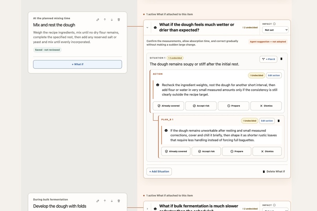This screenshot has width=317, height=211.
Task: Delete the 'Develop the dough with folds' item
Action: click(x=119, y=201)
